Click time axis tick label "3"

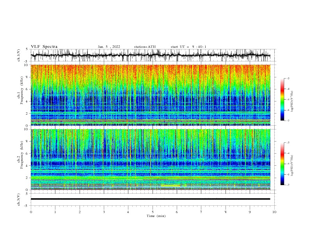pyautogui.click(x=104, y=212)
